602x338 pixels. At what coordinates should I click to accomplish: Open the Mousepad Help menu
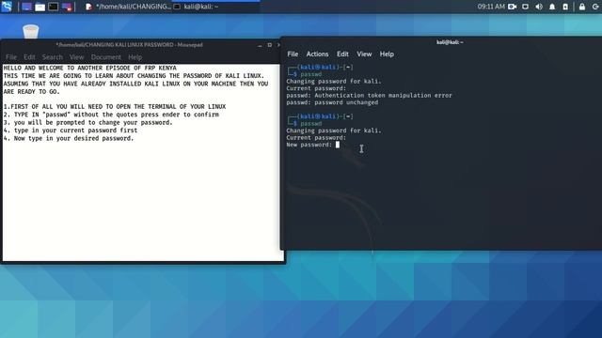pos(135,57)
